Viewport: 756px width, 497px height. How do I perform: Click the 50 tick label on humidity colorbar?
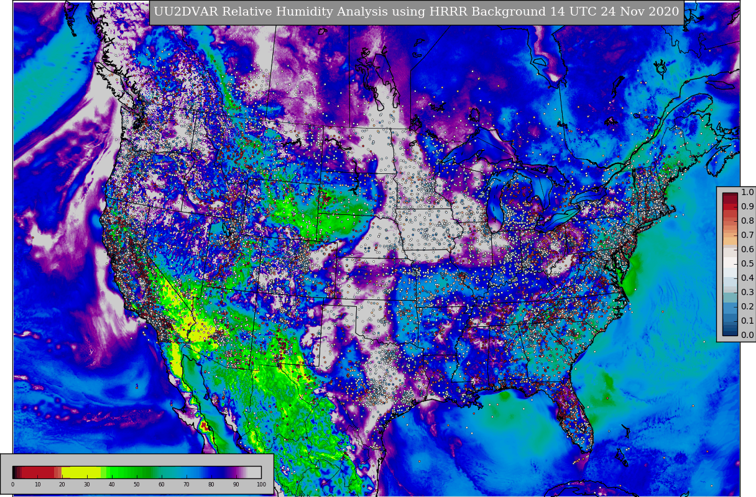point(137,485)
